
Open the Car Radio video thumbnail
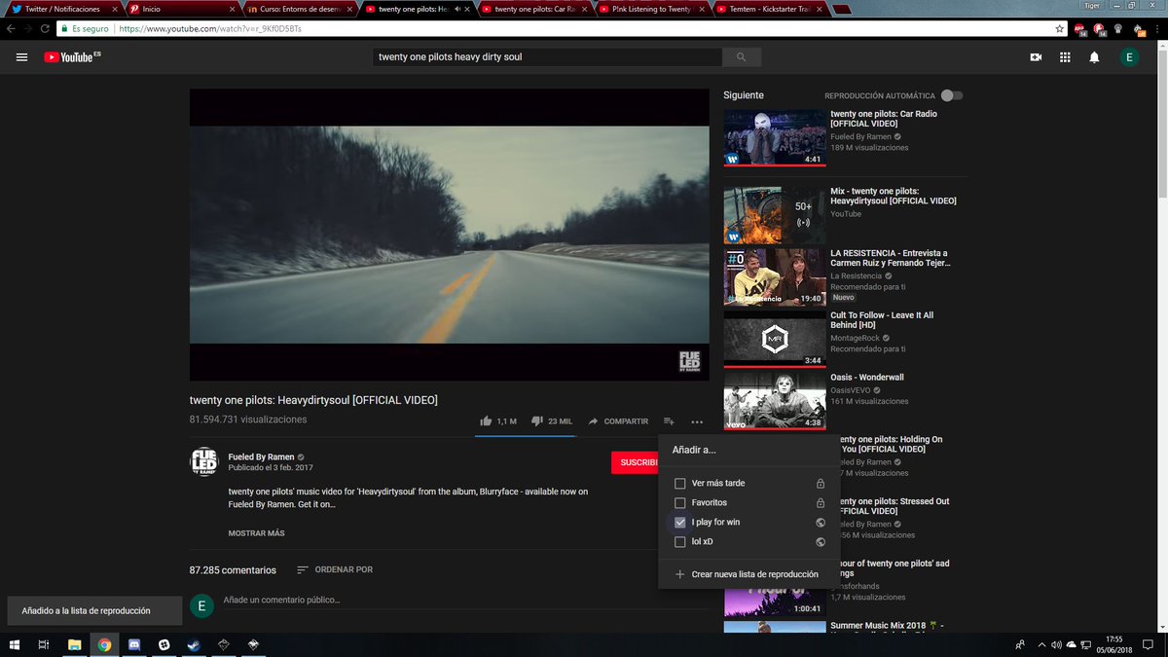pos(774,136)
